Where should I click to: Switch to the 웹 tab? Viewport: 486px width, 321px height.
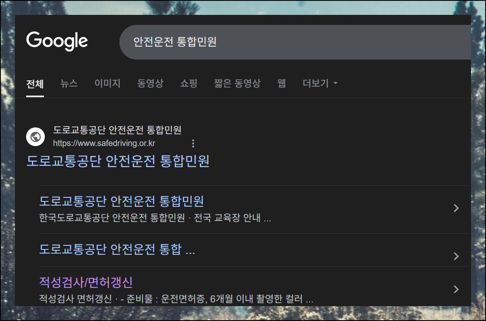(282, 83)
